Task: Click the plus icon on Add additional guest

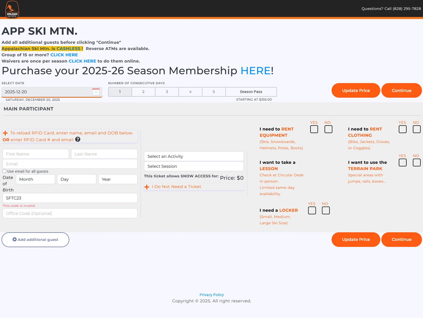Action: [15, 239]
